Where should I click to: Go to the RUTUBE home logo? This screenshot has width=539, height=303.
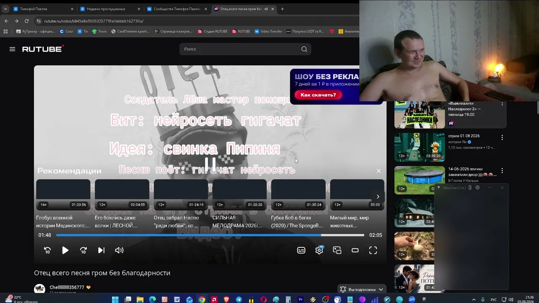click(x=43, y=49)
